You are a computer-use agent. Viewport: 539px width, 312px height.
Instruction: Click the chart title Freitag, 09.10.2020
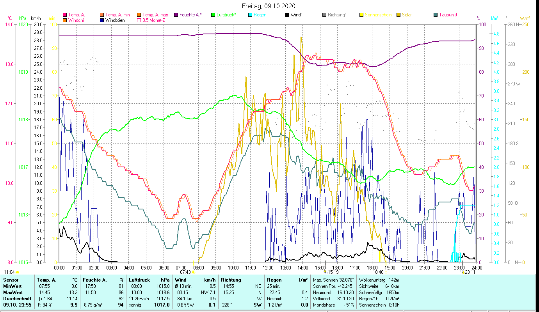point(269,6)
